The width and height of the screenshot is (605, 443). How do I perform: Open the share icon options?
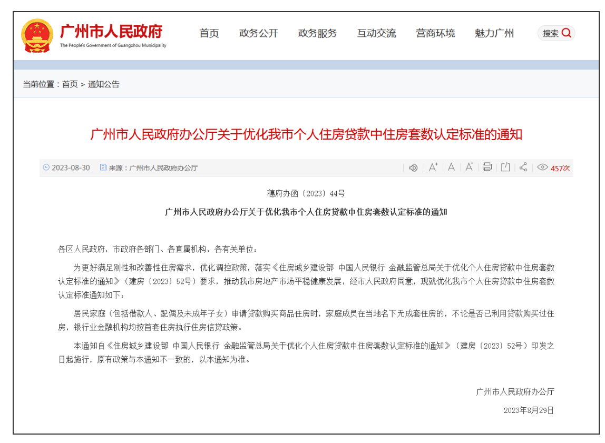pos(523,168)
